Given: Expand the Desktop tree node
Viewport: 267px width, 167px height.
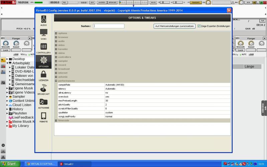Looking at the screenshot, I should click(x=7, y=59).
